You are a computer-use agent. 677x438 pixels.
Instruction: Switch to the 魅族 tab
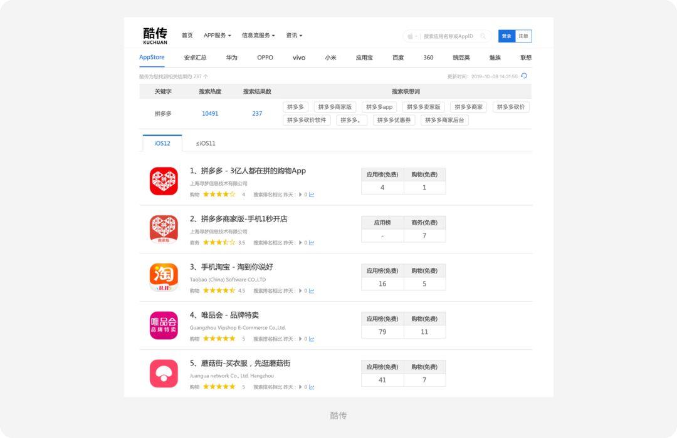click(x=495, y=58)
